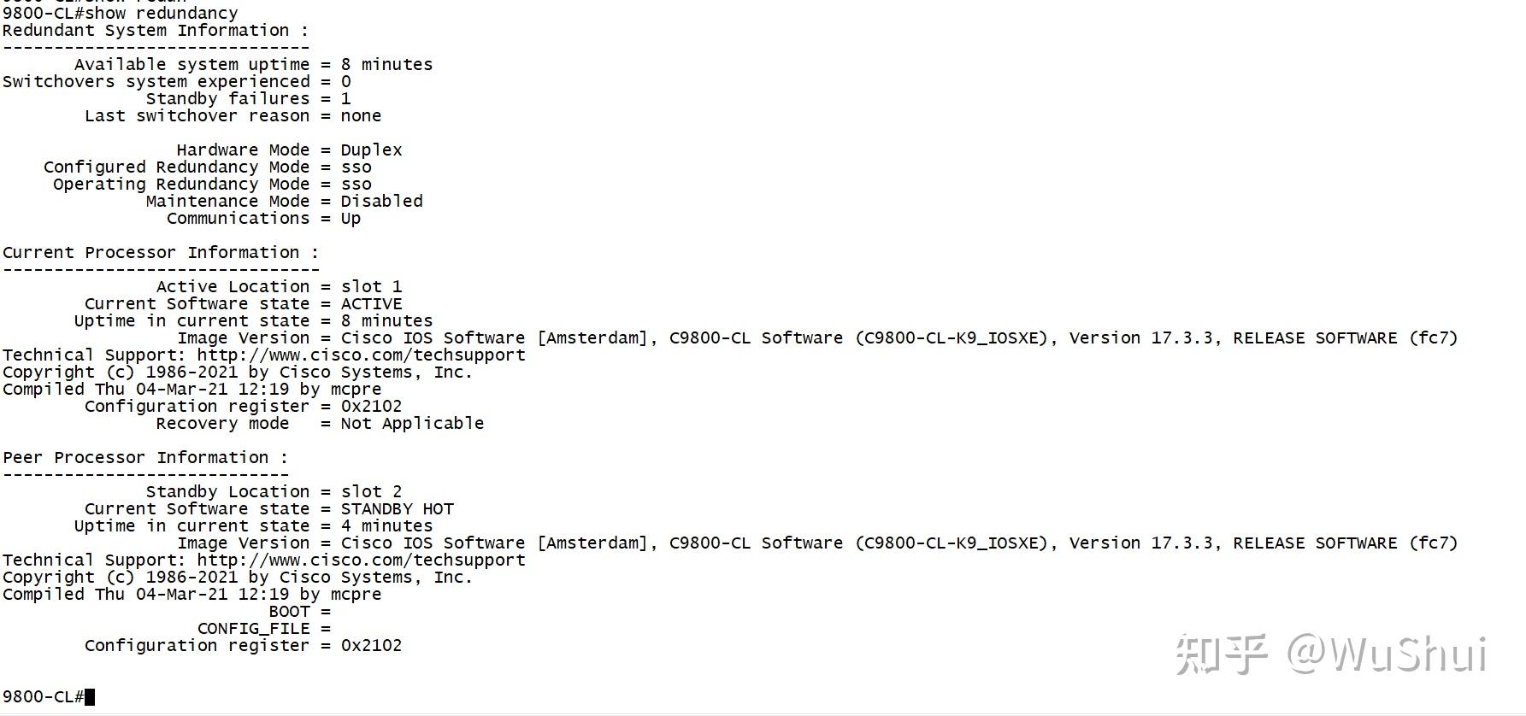Click the 'Peer Processor Information' heading
The height and width of the screenshot is (716, 1526).
pyautogui.click(x=144, y=458)
